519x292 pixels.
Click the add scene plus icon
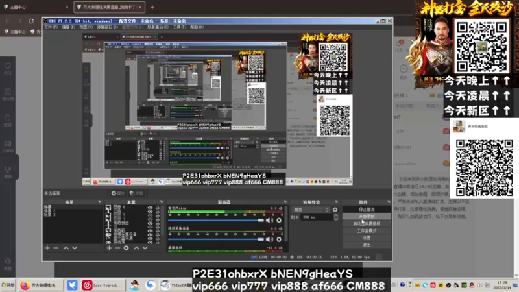(47, 248)
